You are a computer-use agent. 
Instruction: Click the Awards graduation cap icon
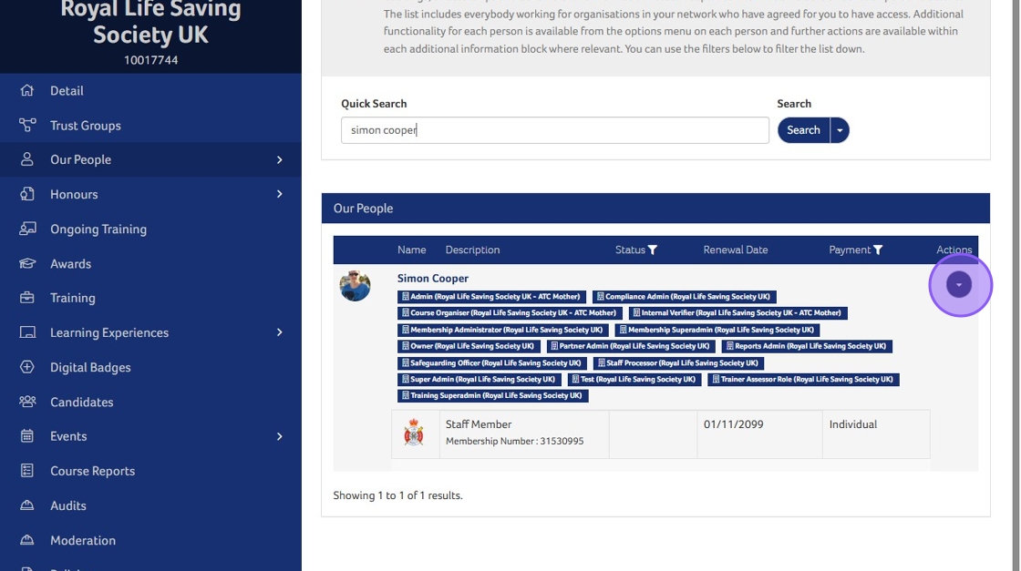[x=26, y=263]
